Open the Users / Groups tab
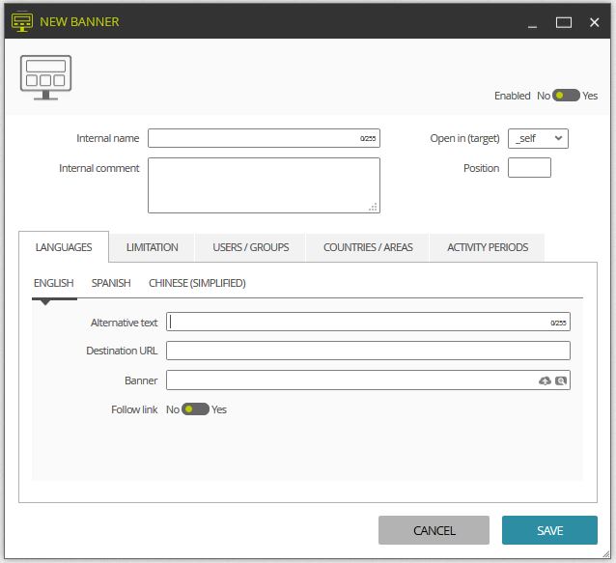 [x=251, y=247]
